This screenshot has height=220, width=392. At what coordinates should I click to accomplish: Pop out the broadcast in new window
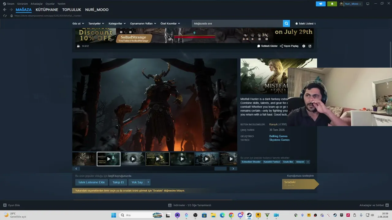pos(310,46)
